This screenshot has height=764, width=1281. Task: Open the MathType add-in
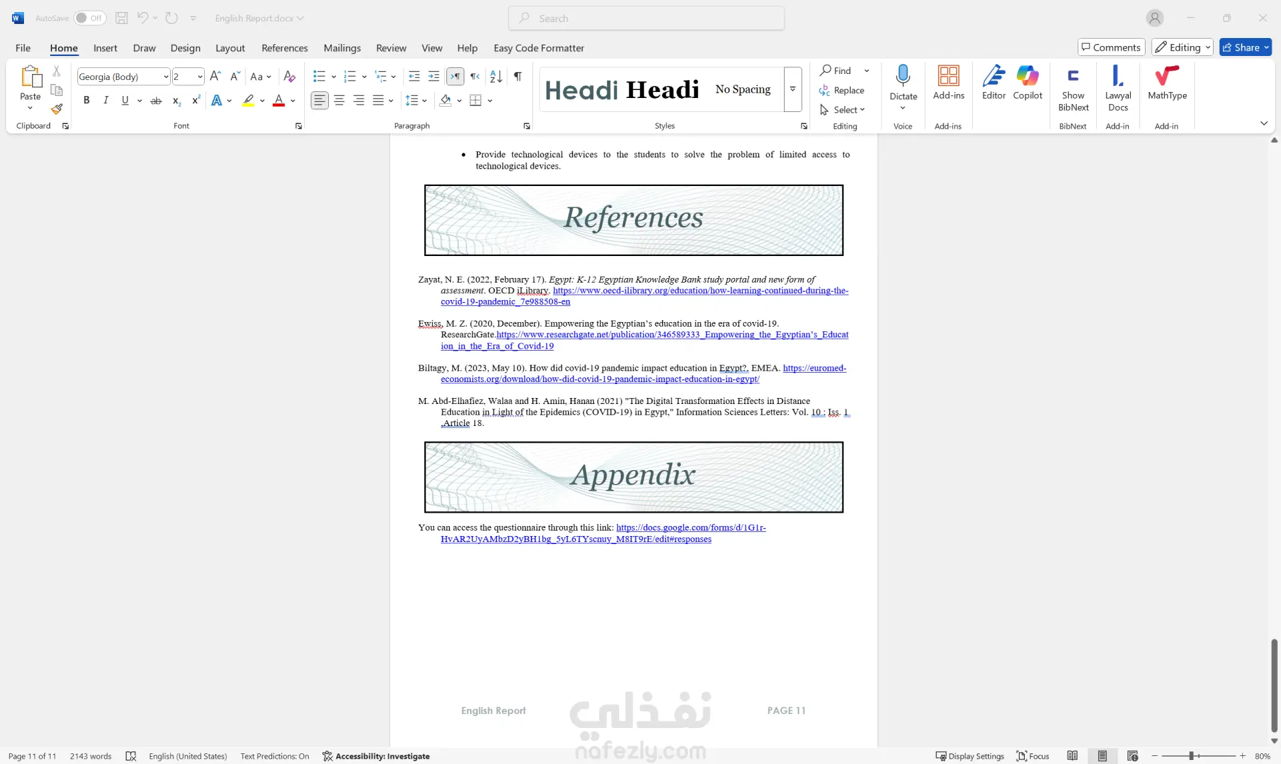[x=1167, y=83]
